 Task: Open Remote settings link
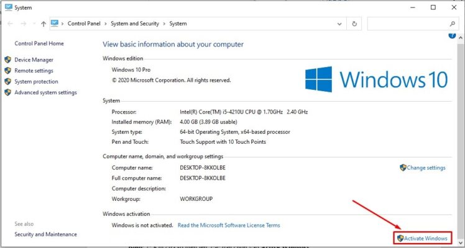coord(34,71)
